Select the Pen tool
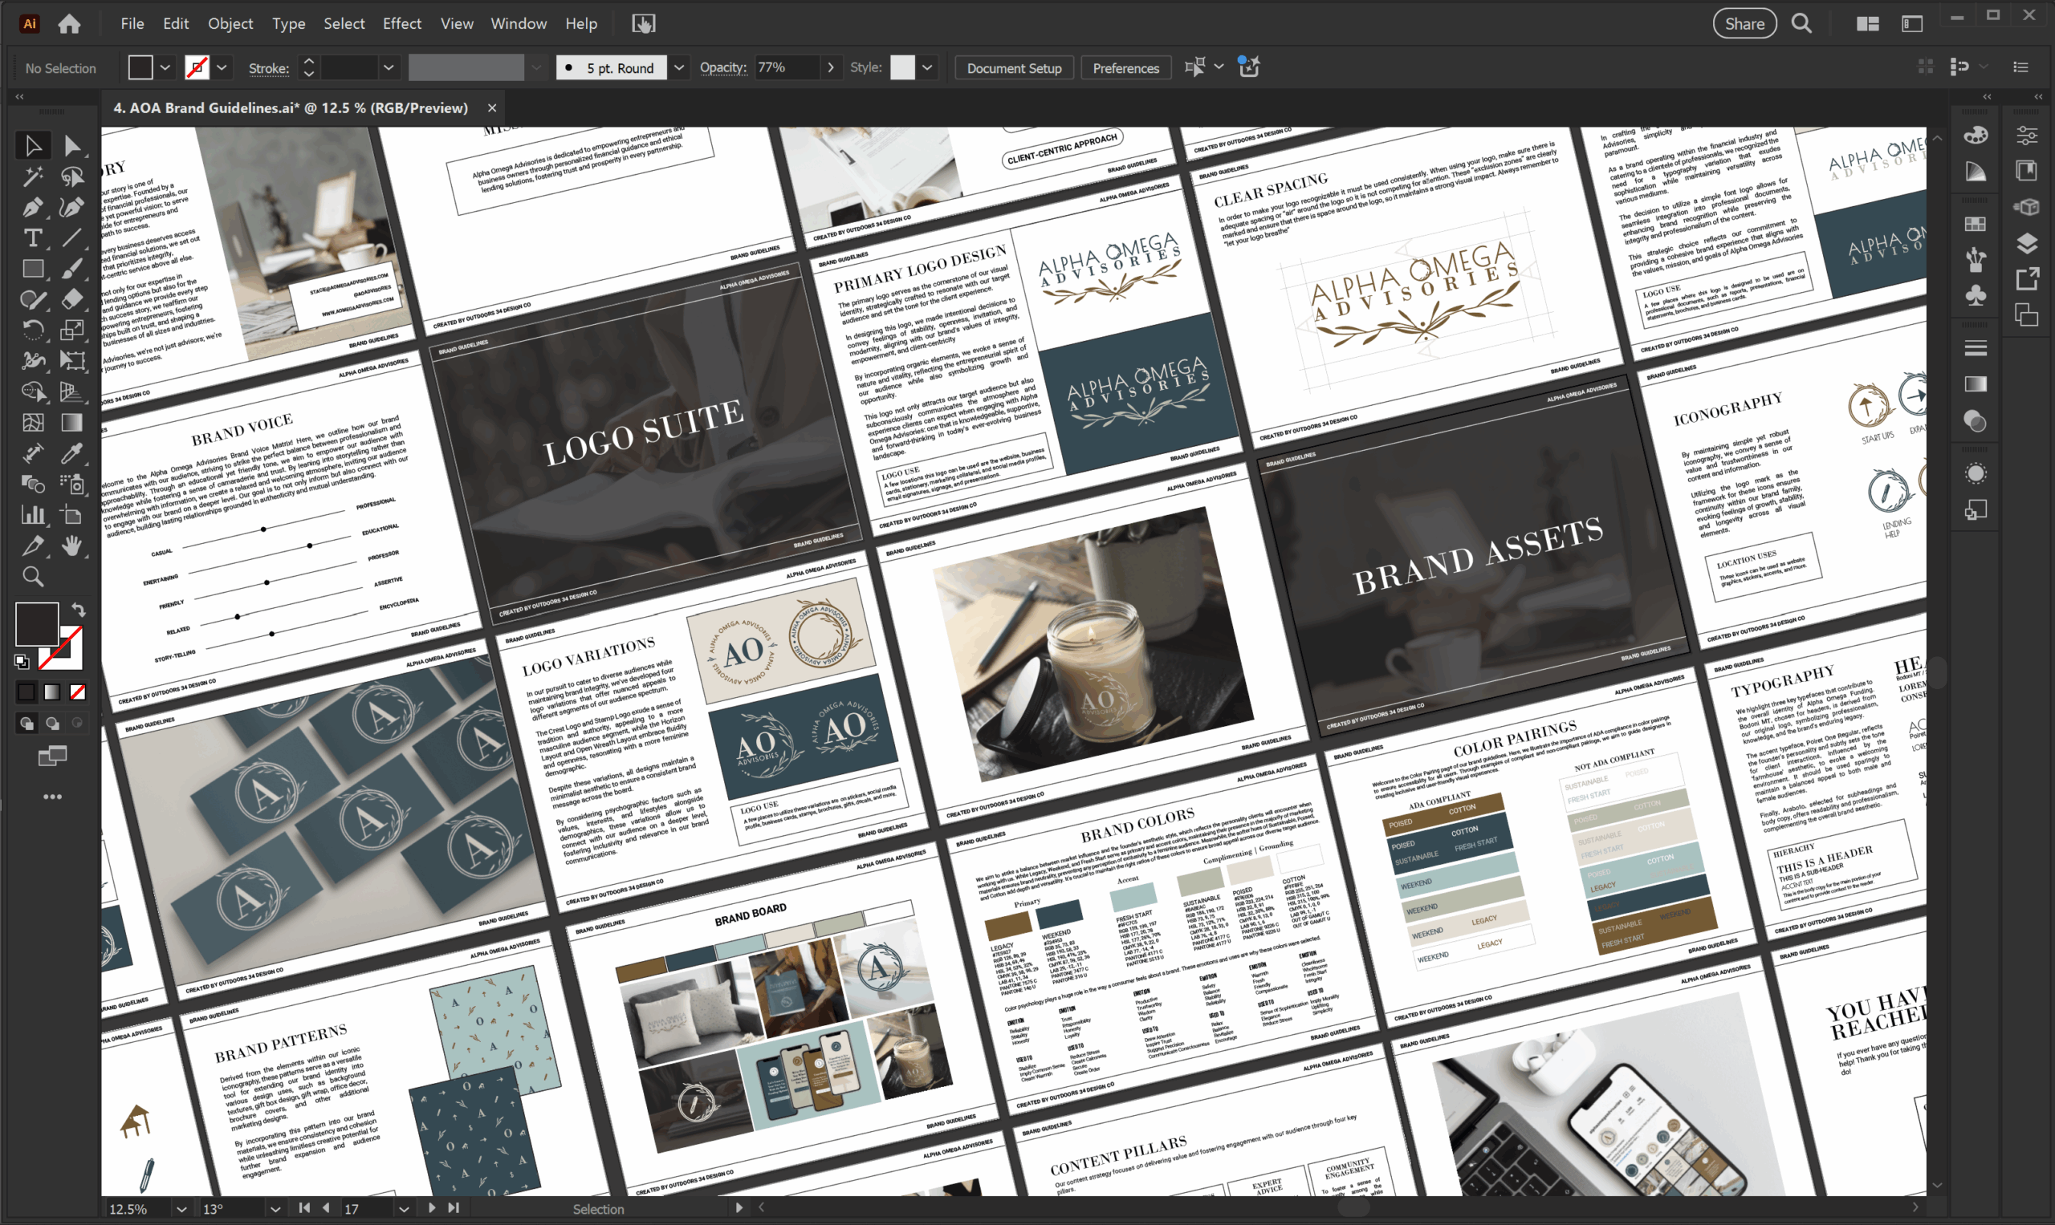The image size is (2055, 1225). [x=32, y=207]
